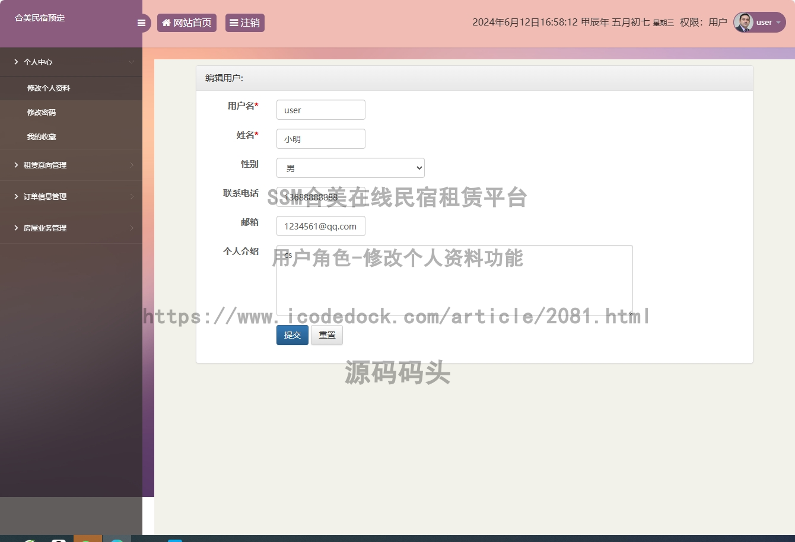Toggle the sidebar with the hamburger icon
This screenshot has width=795, height=542.
[x=141, y=23]
